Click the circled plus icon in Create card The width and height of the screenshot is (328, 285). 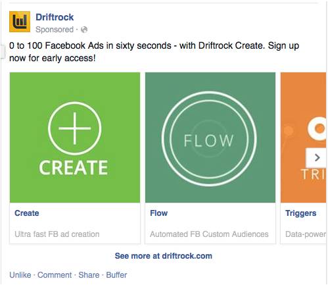(x=75, y=128)
